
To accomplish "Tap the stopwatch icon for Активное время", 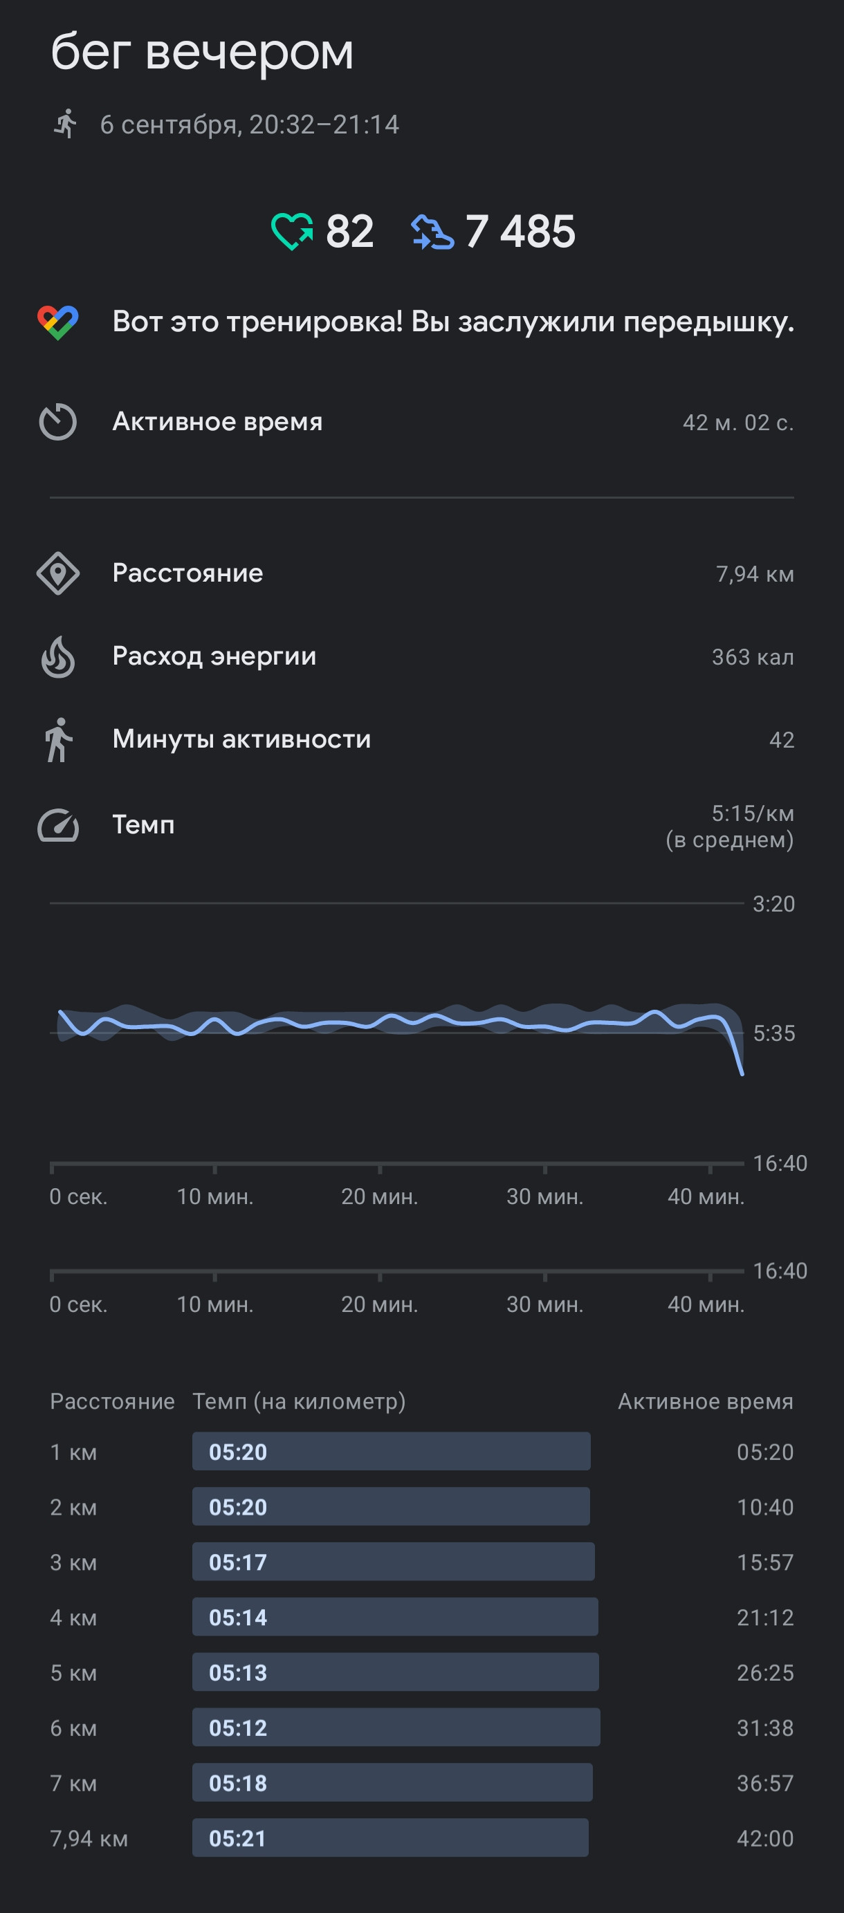I will coord(58,422).
